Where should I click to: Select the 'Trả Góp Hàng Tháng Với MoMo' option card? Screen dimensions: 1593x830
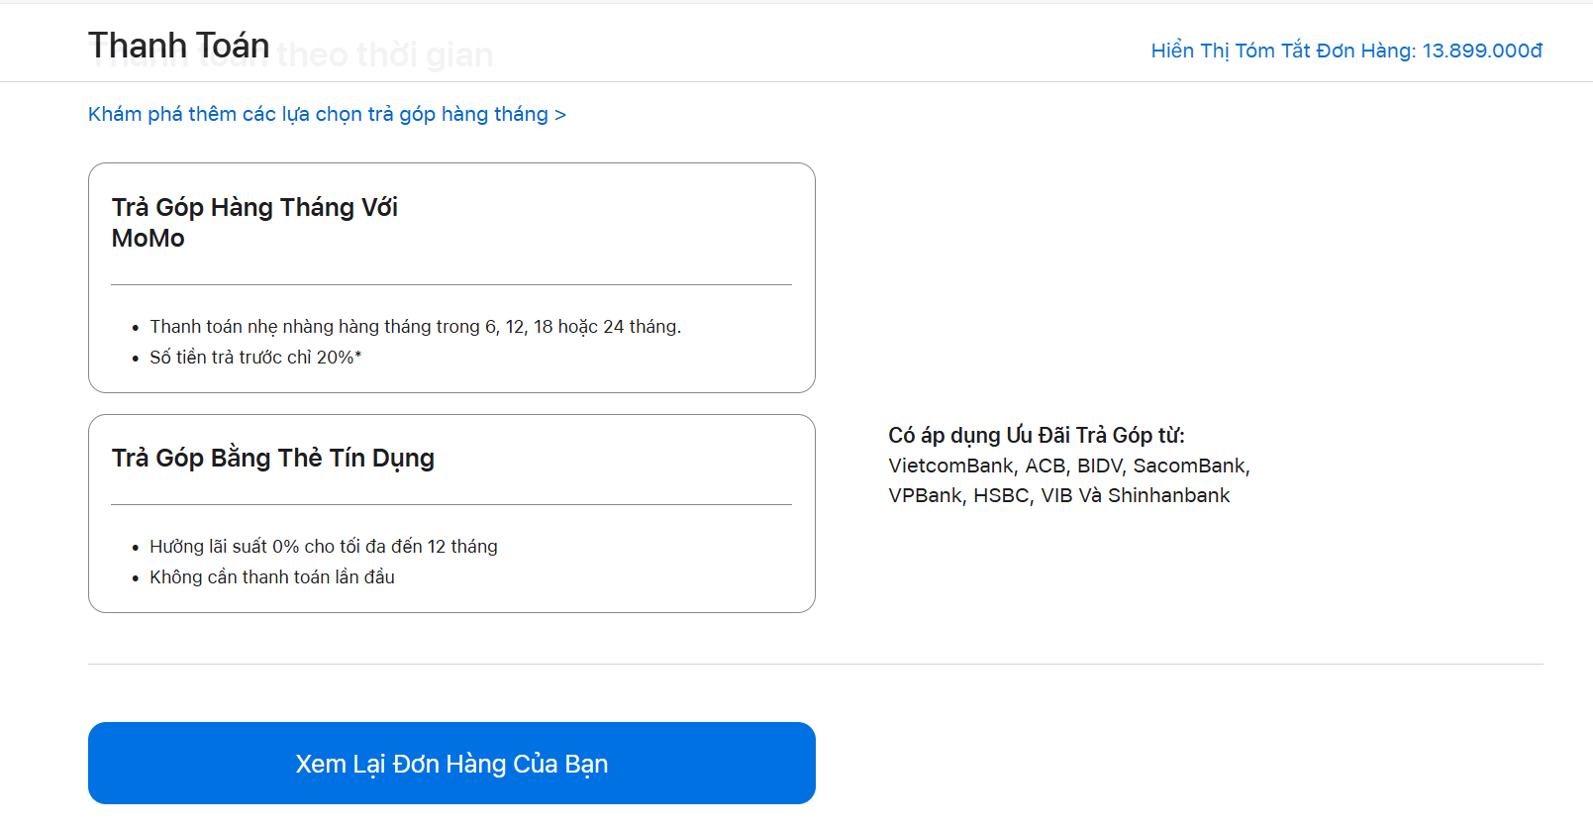click(x=451, y=277)
